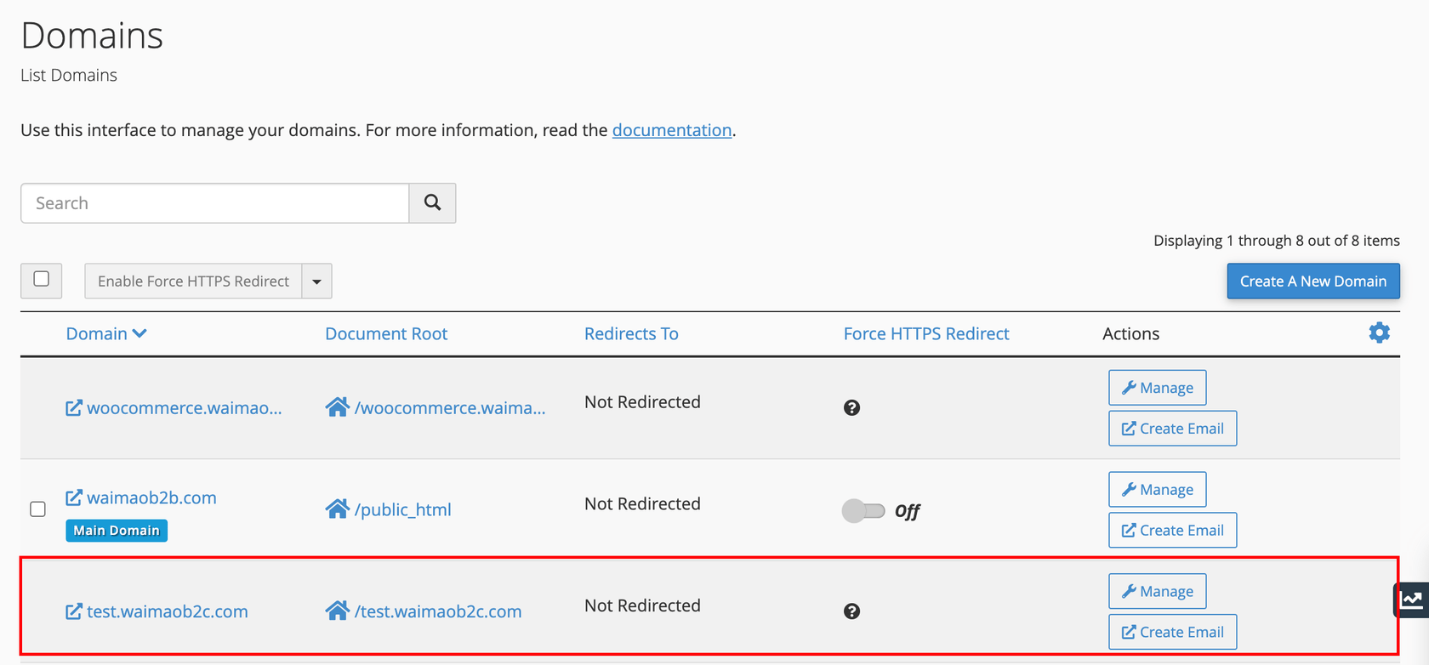Click external link icon beside waimaob2b.com

point(74,497)
